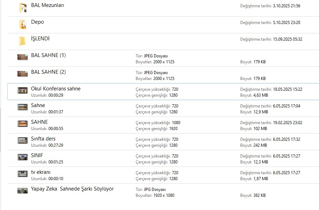This screenshot has height=210, width=319.
Task: Click the Depo folder name text
Action: 37,22
